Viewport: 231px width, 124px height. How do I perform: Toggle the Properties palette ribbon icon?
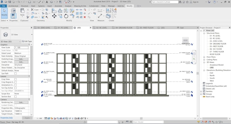tap(13, 16)
